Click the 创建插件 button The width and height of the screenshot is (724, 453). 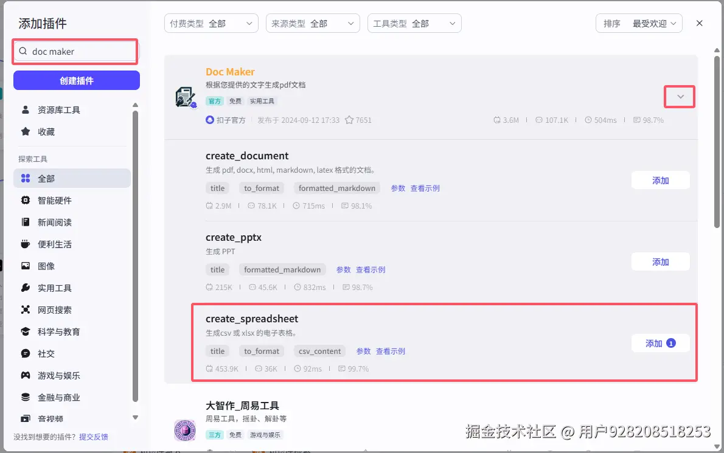pyautogui.click(x=77, y=80)
